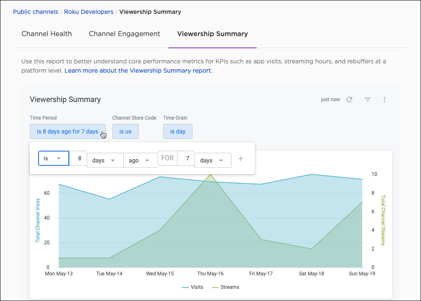Switch to the Channel Health tab
Viewport: 421px width, 301px height.
tap(47, 34)
